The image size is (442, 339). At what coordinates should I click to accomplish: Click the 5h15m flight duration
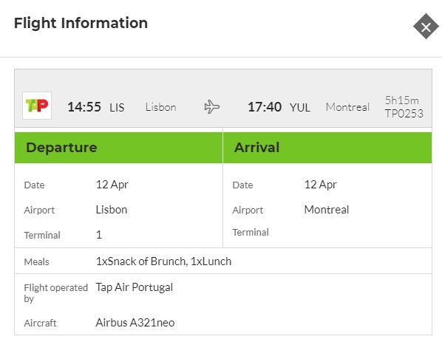(401, 100)
